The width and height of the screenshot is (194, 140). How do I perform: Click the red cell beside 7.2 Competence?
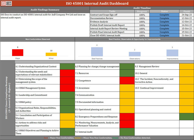click(x=127, y=81)
